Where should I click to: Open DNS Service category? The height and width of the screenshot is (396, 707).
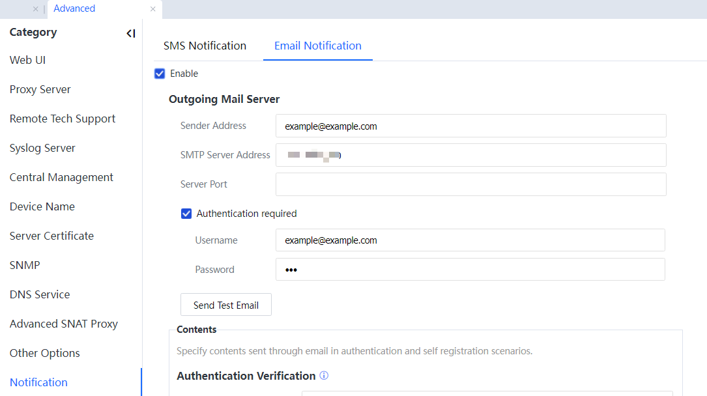click(39, 294)
